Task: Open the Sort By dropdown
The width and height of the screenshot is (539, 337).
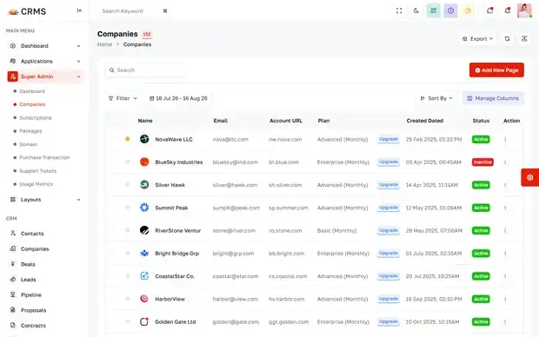Action: click(436, 98)
